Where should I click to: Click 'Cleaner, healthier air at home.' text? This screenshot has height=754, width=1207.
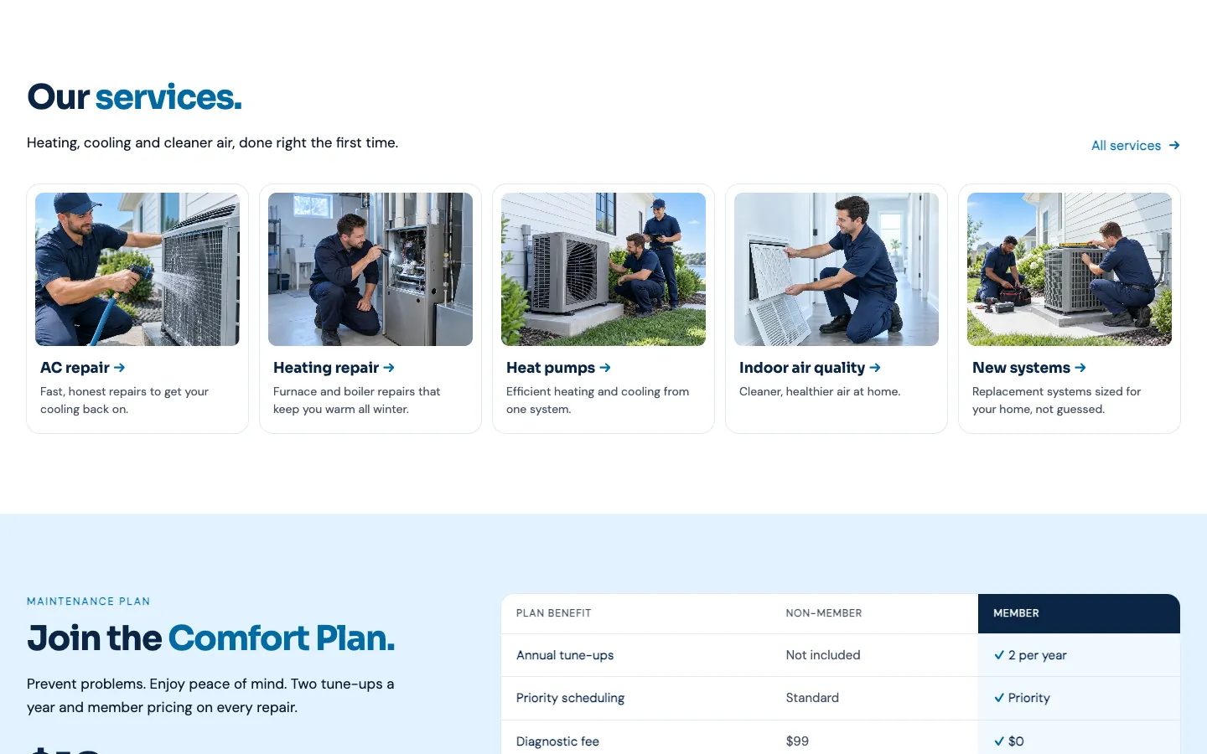pyautogui.click(x=820, y=391)
